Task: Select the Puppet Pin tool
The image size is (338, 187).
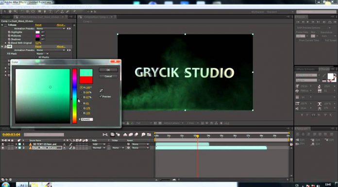Action: tap(75, 12)
